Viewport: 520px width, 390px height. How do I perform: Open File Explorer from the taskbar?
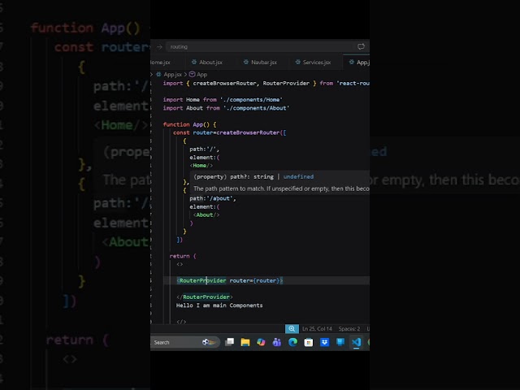(245, 342)
